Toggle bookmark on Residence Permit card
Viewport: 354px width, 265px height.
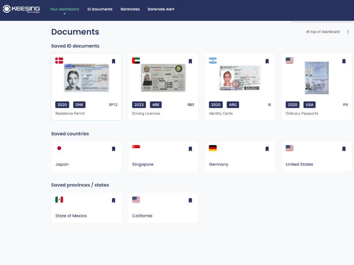(x=113, y=61)
